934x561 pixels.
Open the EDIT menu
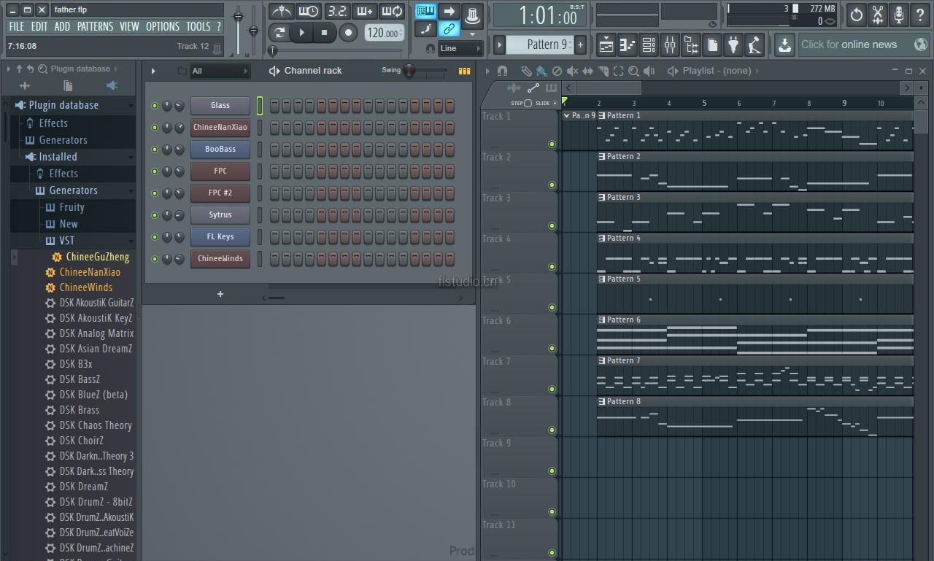click(x=39, y=26)
